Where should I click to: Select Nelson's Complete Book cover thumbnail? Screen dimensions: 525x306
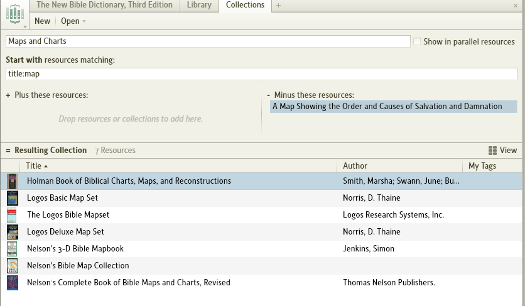point(13,283)
